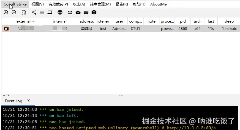Sort by the arch column header
This screenshot has height=130, width=240.
(x=197, y=21)
